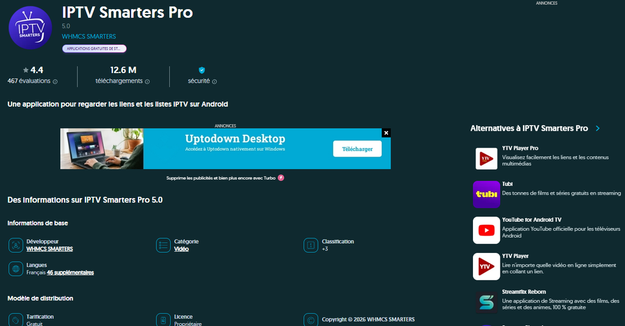Click the 4.4 rating value
The width and height of the screenshot is (625, 326).
pyautogui.click(x=37, y=70)
